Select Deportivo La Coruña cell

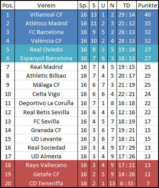pyautogui.click(x=46, y=103)
